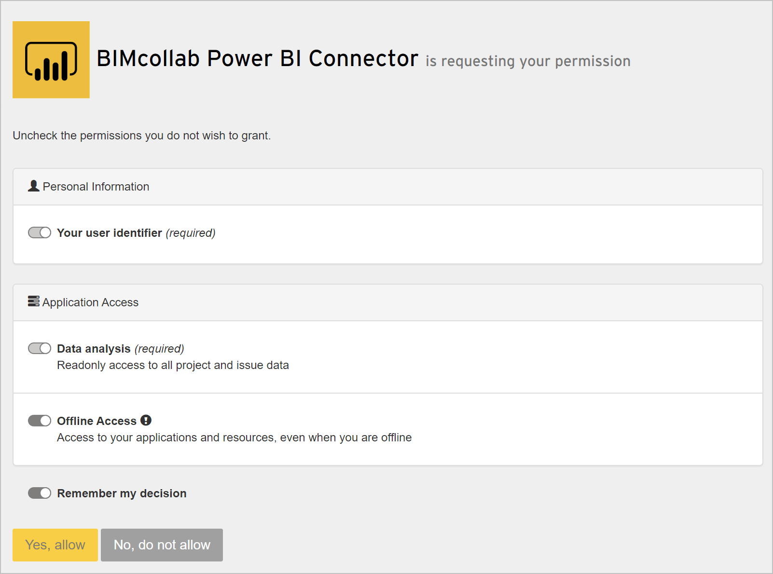773x574 pixels.
Task: Click 'Access to your applications and resources' description
Action: [x=234, y=437]
